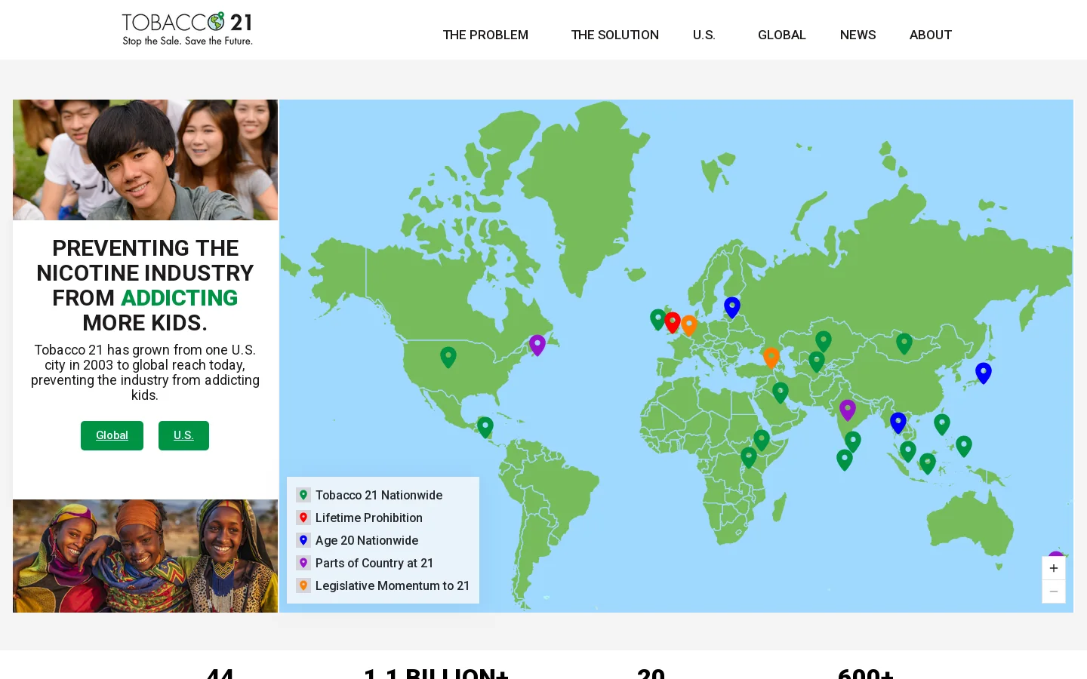Click the photo of smiling teens at top
This screenshot has width=1087, height=679.
[146, 160]
